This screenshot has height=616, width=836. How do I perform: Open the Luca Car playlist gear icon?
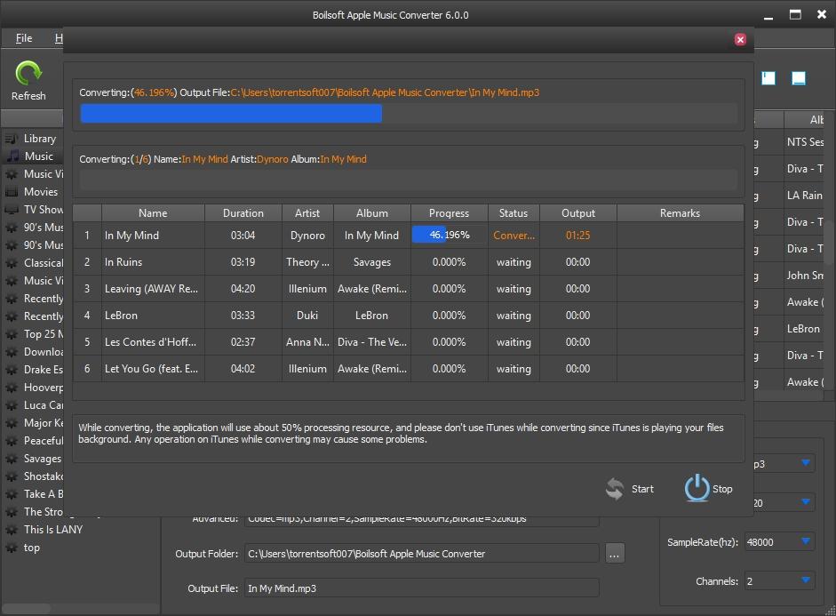(x=12, y=405)
